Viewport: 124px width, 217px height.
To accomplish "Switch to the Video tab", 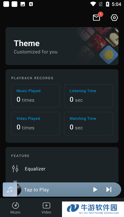I will coord(46,208).
